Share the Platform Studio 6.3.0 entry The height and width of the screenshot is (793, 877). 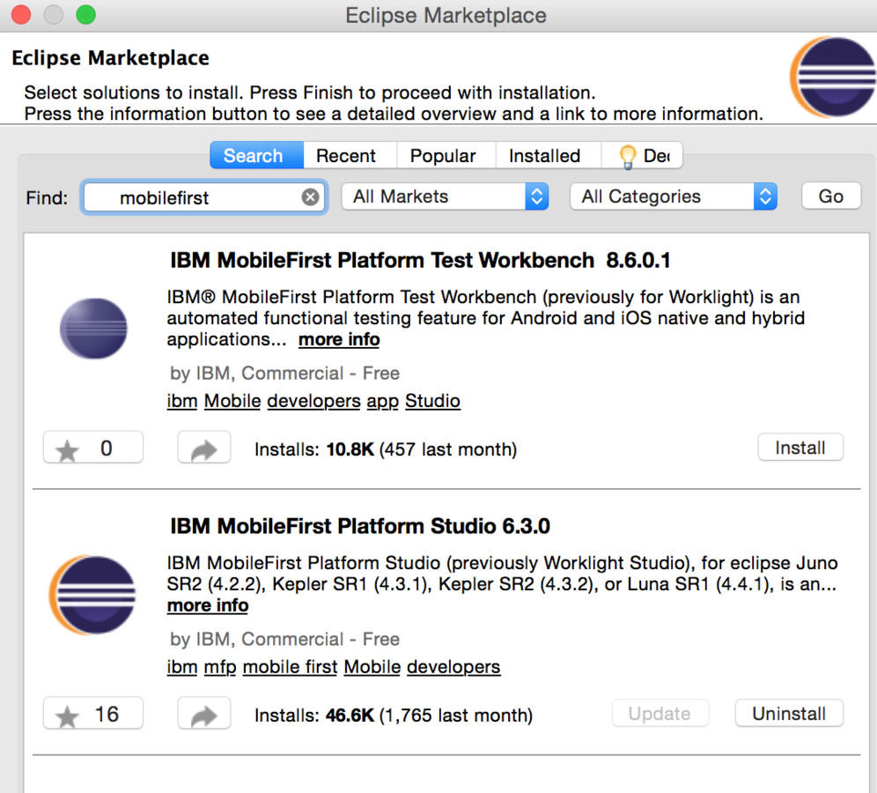204,714
